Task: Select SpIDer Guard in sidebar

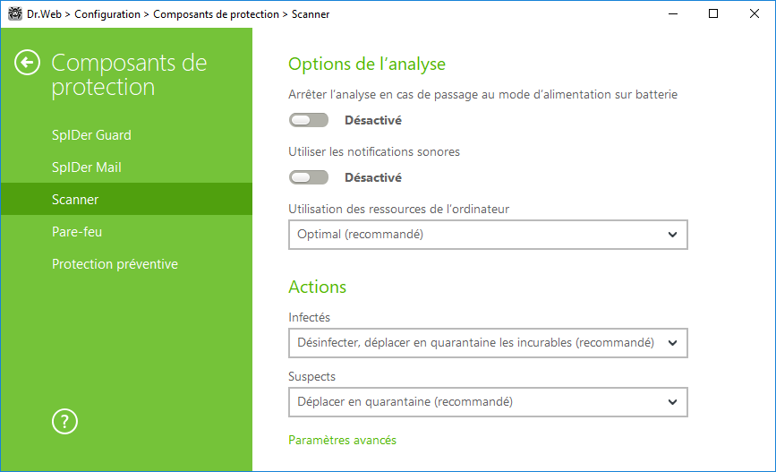Action: coord(91,134)
